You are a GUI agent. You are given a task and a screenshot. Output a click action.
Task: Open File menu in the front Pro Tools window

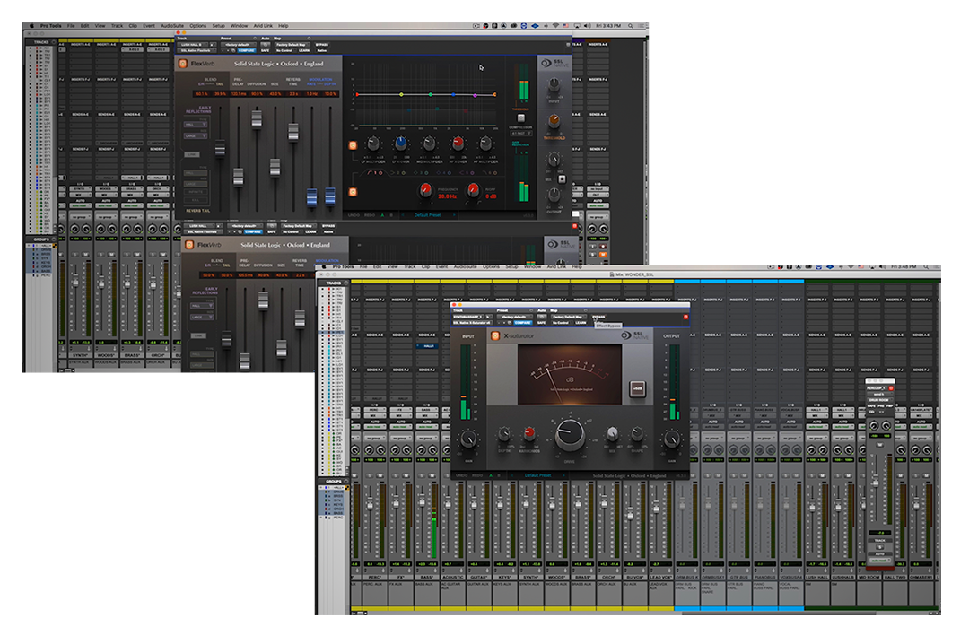tap(363, 267)
